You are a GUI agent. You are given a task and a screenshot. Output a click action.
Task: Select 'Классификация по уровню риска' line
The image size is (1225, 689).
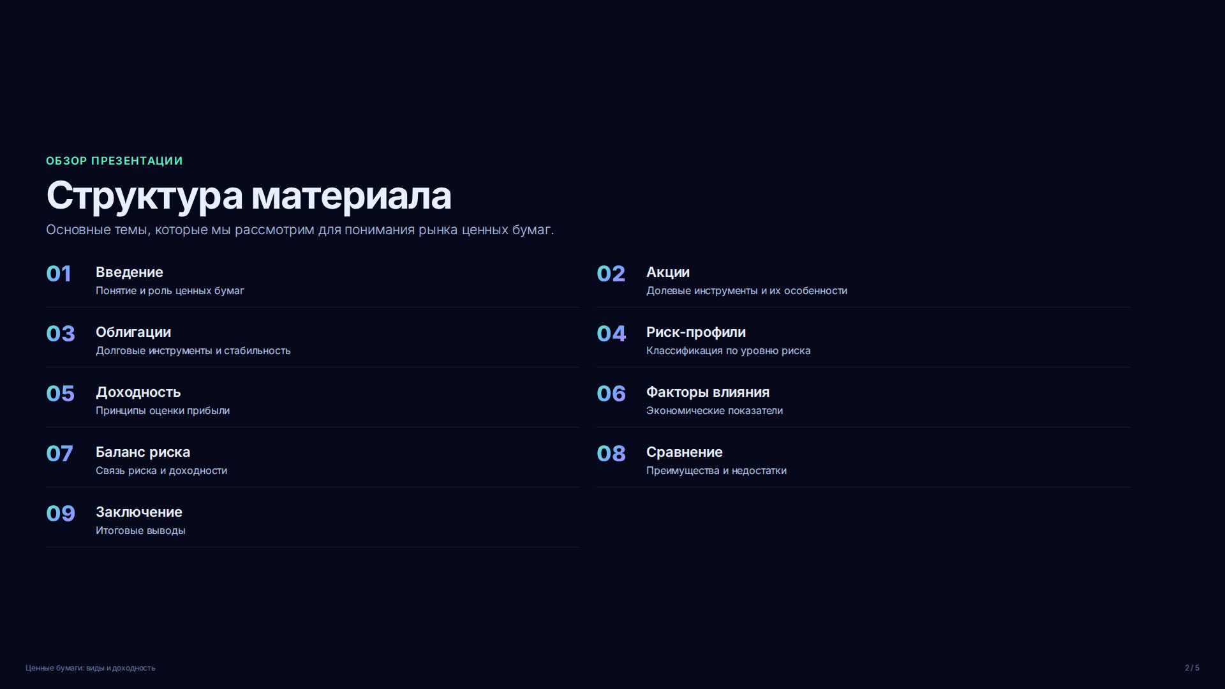coord(729,351)
